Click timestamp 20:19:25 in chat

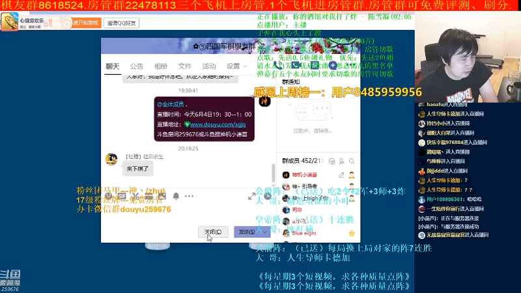tap(188, 148)
